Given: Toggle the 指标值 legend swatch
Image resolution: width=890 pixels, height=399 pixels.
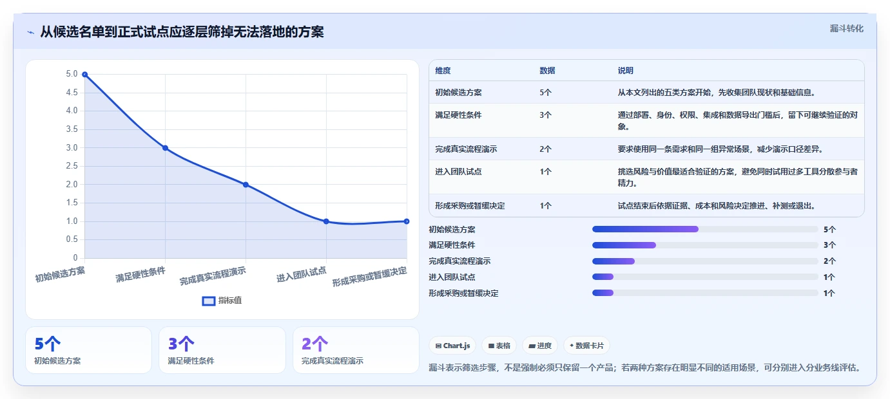Looking at the screenshot, I should pyautogui.click(x=209, y=301).
